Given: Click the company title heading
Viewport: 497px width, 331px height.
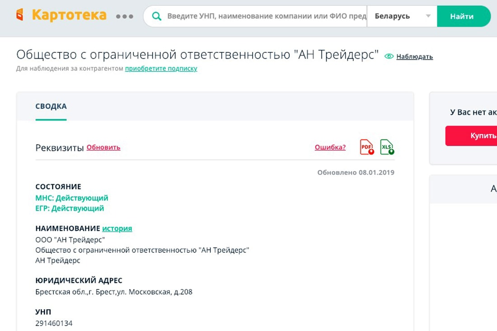Looking at the screenshot, I should [197, 55].
